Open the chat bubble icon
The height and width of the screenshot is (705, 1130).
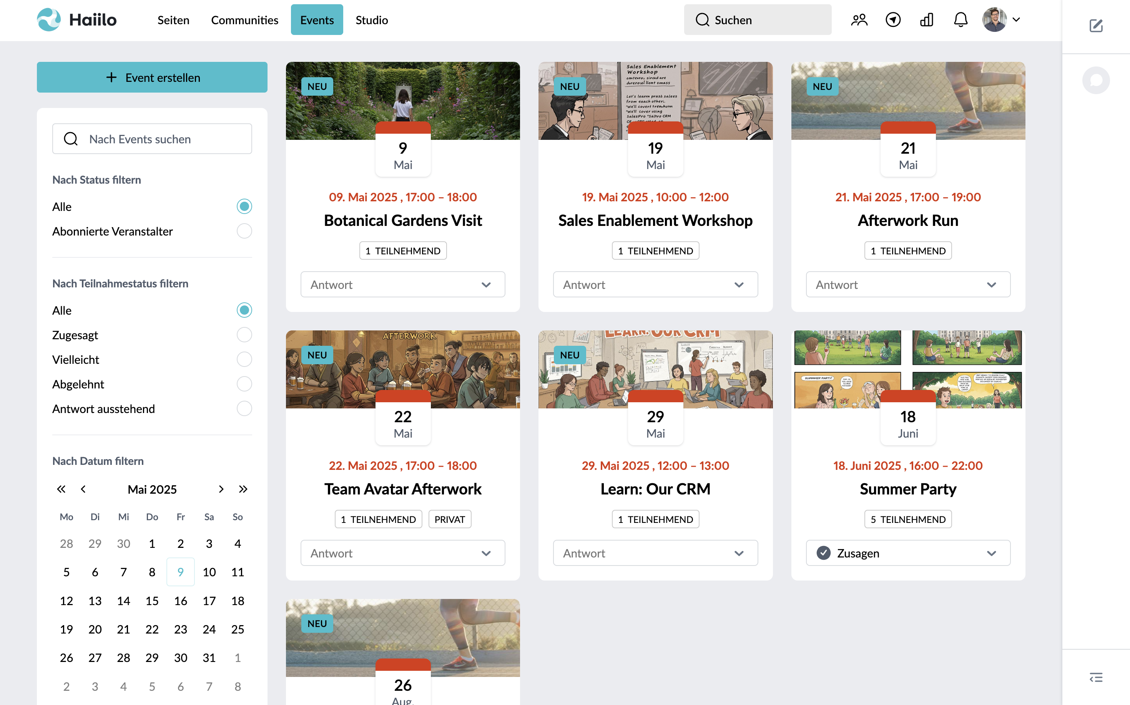(x=1095, y=80)
